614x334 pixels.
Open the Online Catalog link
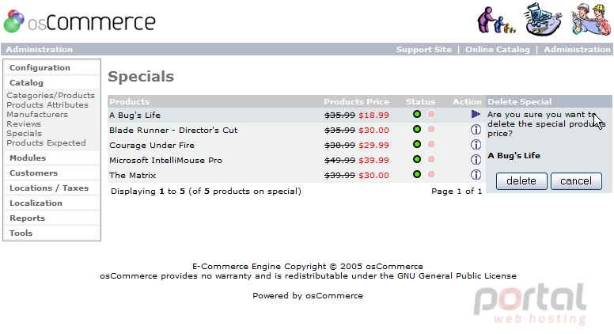click(x=498, y=49)
